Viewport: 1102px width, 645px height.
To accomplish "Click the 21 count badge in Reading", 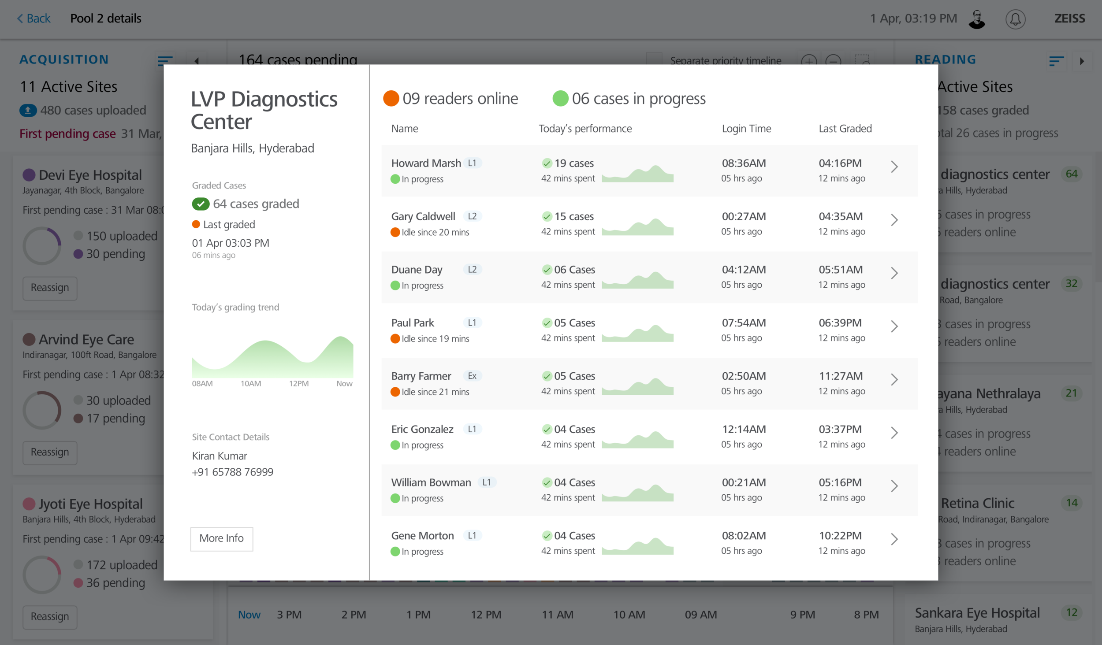I will click(1072, 393).
